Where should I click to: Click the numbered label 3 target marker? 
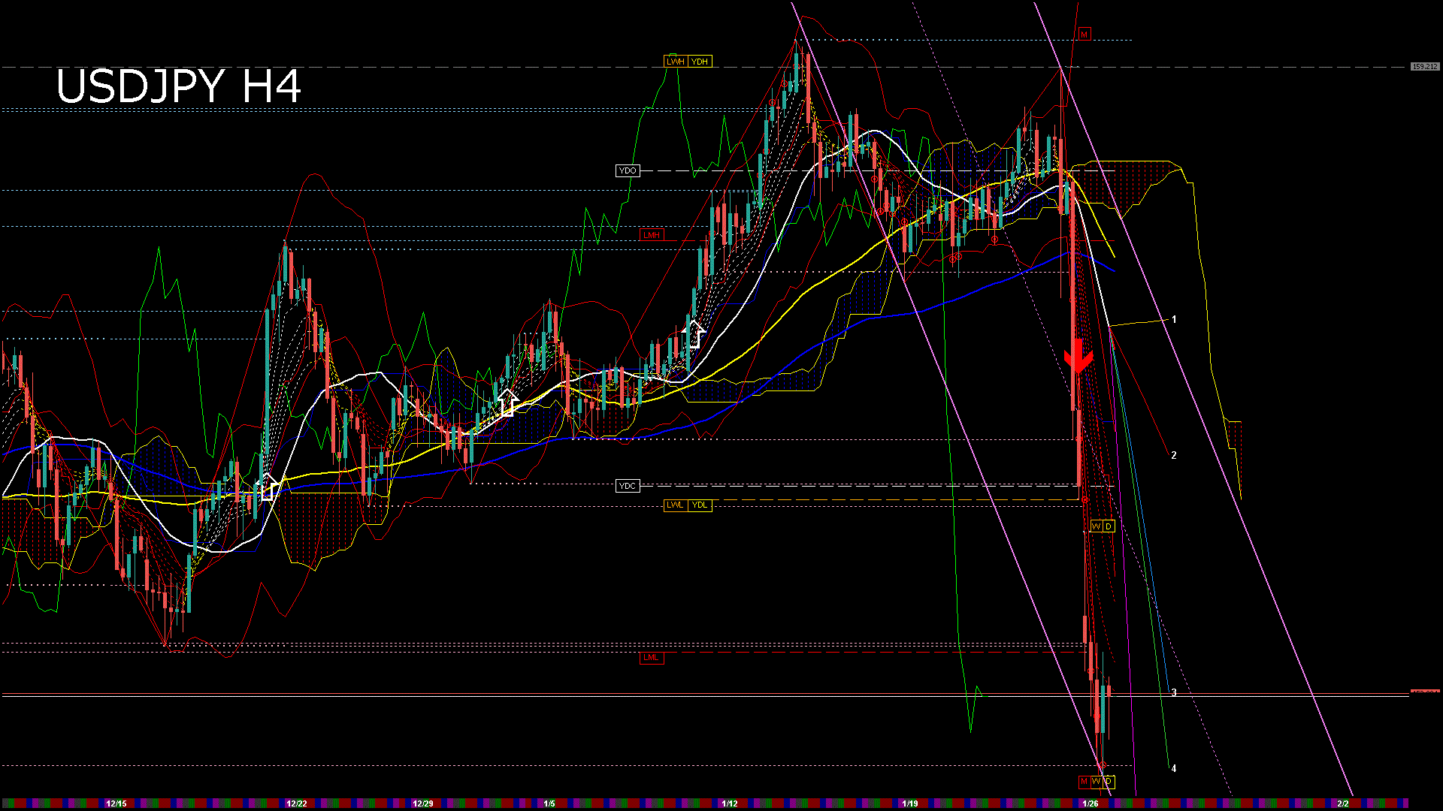point(1175,693)
